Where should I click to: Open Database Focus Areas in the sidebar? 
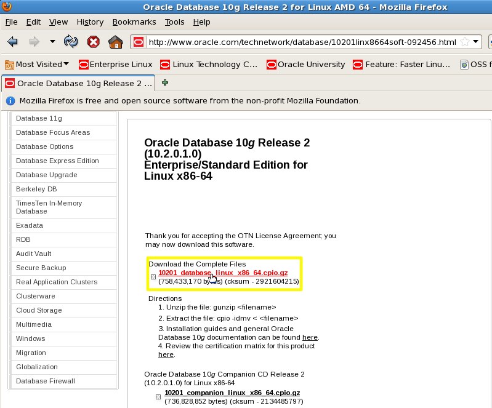tap(63, 133)
